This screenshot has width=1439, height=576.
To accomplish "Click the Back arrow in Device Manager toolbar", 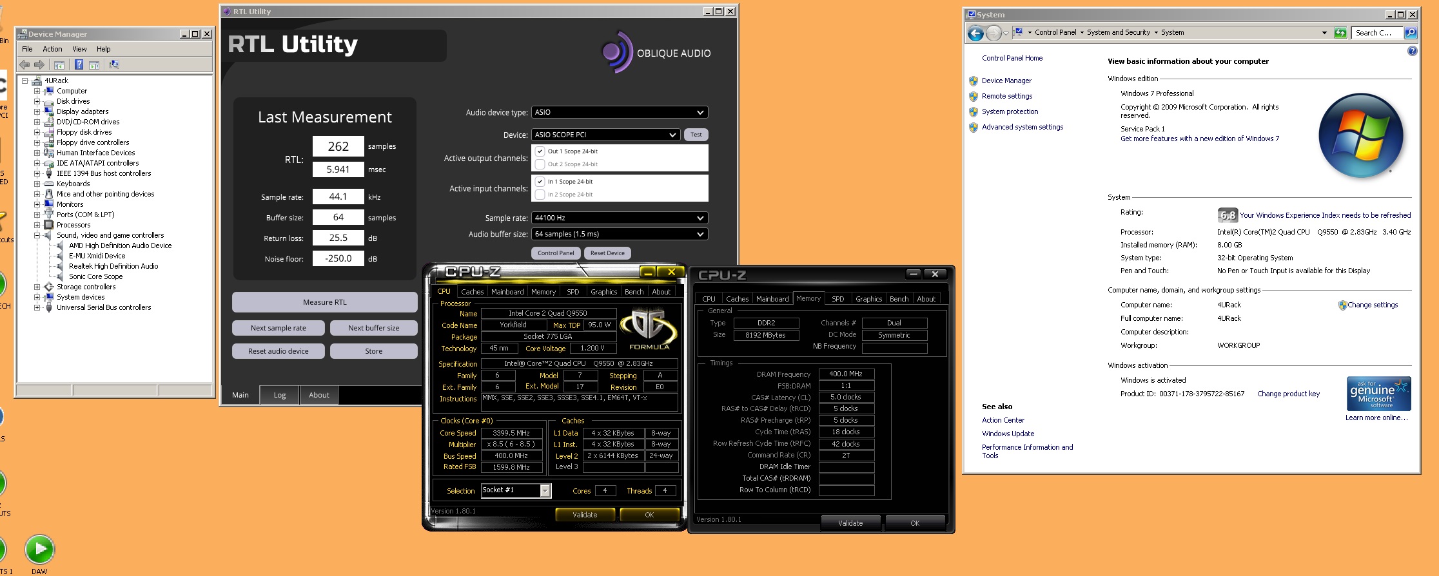I will coord(24,64).
